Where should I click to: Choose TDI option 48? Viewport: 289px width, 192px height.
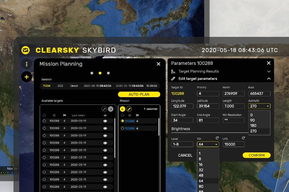(x=208, y=175)
